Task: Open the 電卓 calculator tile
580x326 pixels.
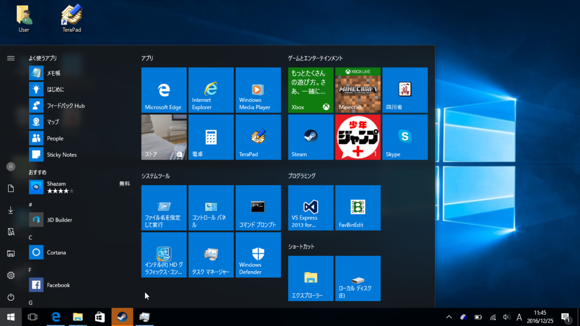Action: pyautogui.click(x=211, y=137)
